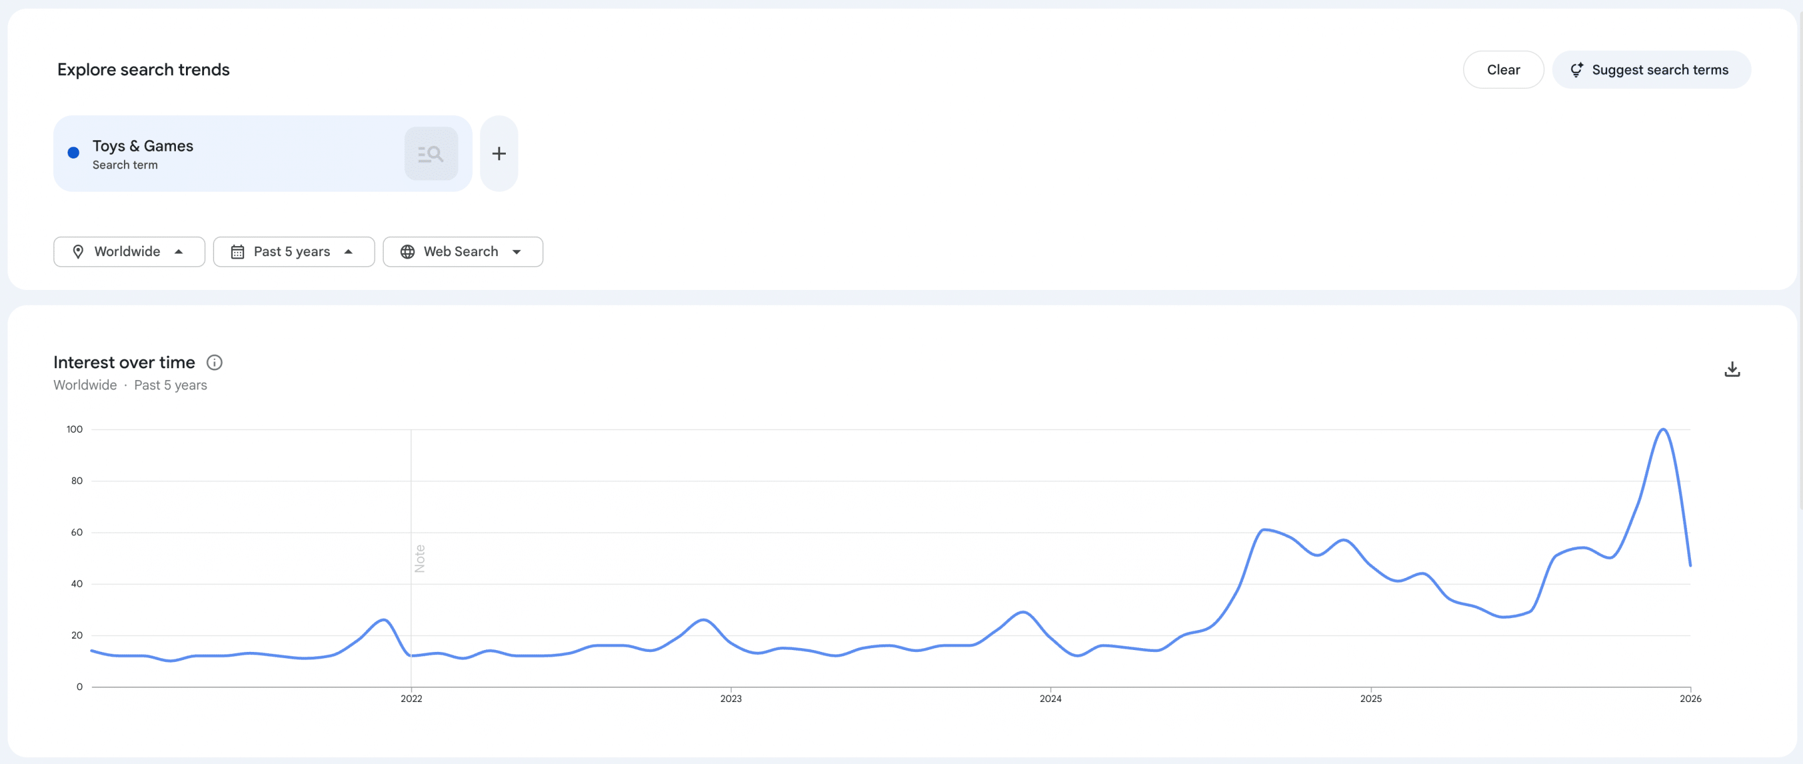
Task: Click the calendar icon in date filter
Action: point(238,251)
